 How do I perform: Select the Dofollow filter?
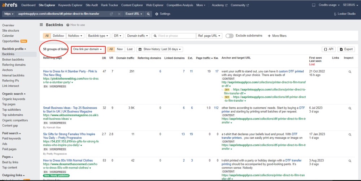pyautogui.click(x=58, y=36)
